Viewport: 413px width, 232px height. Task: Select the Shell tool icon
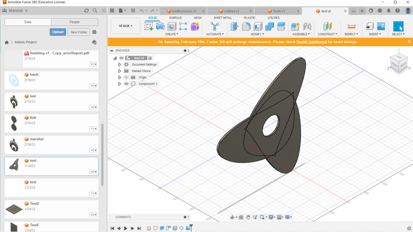pyautogui.click(x=258, y=26)
